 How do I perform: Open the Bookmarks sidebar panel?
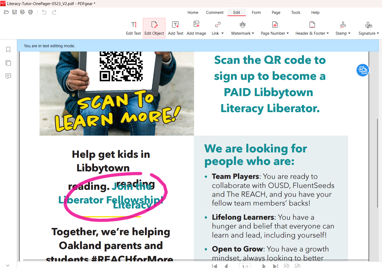[x=8, y=49]
